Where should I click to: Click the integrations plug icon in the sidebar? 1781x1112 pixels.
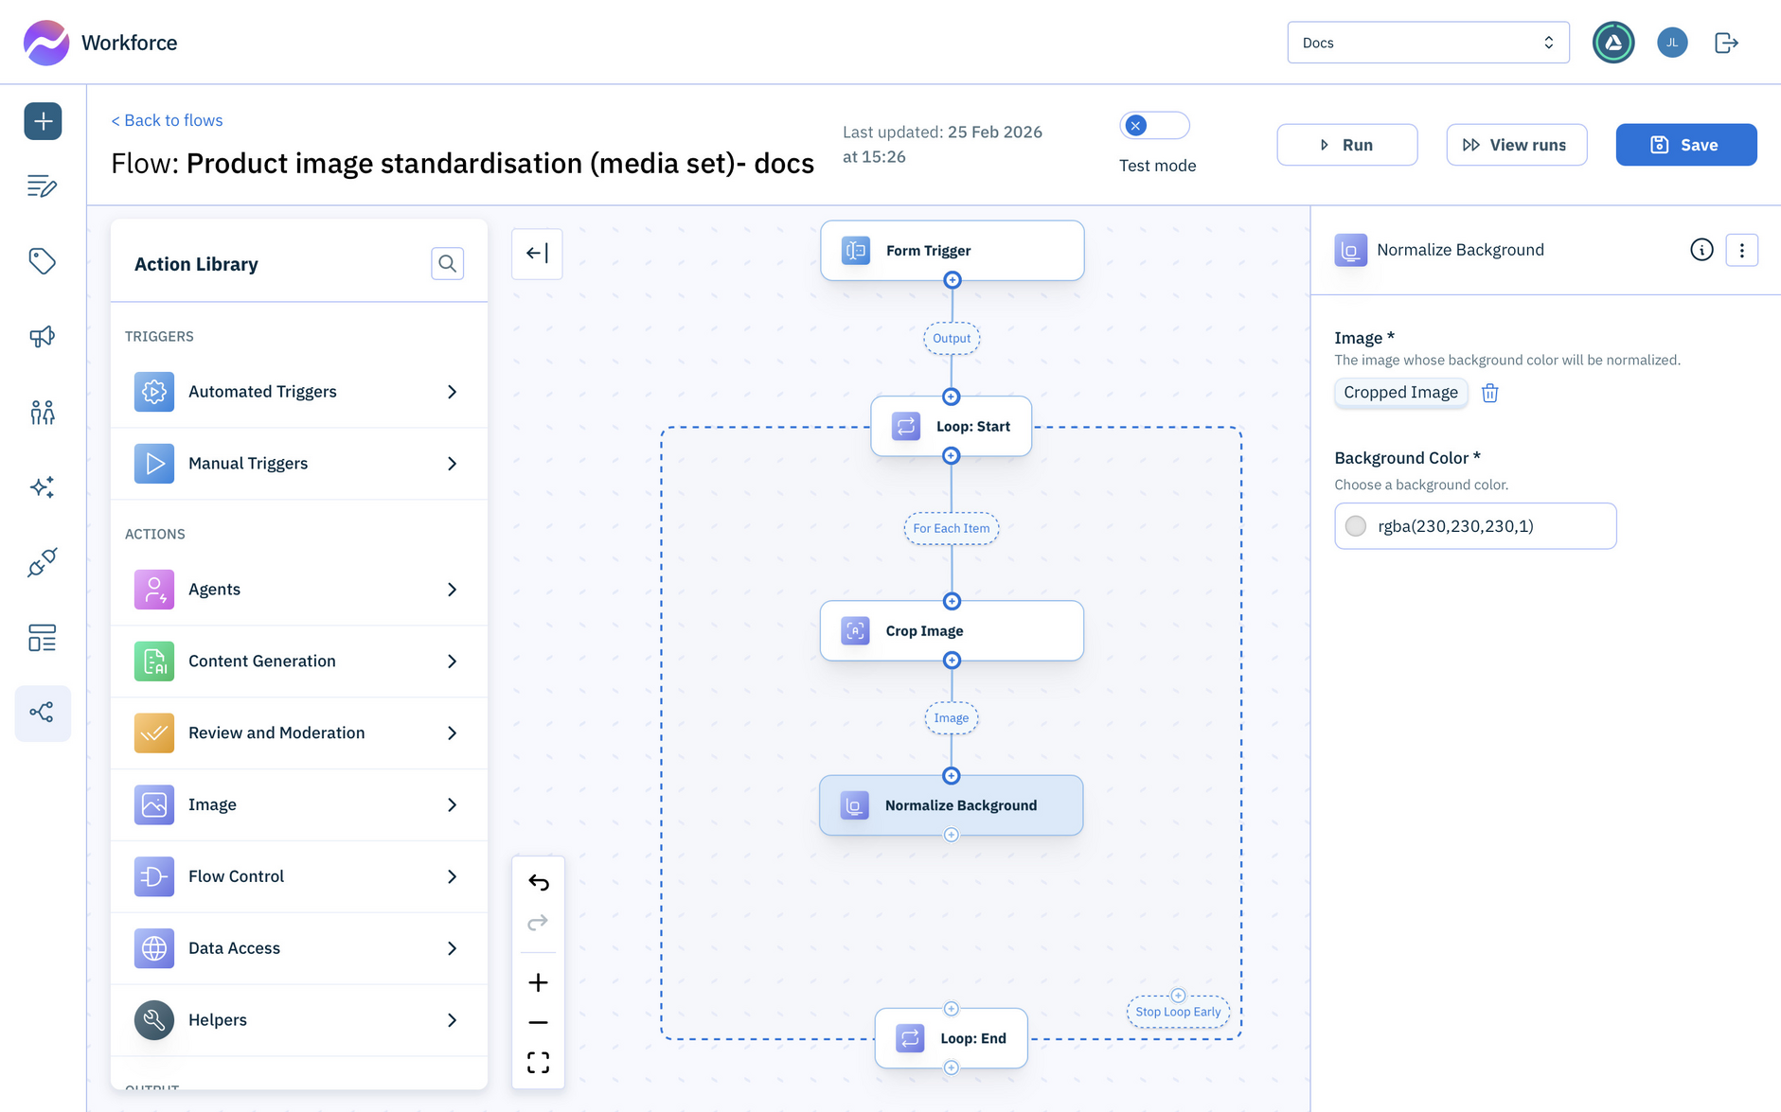43,563
